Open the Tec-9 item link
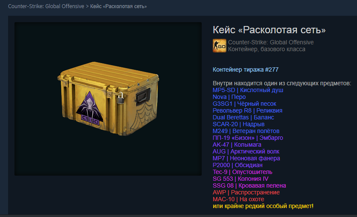Image resolution: width=357 pixels, height=217 pixels. point(243,172)
